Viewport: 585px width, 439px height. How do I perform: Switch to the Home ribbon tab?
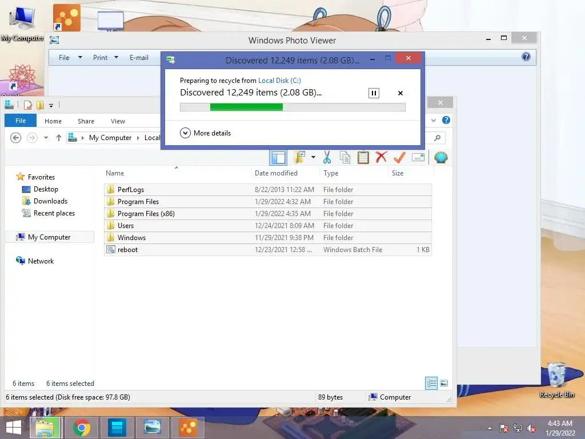(x=53, y=121)
